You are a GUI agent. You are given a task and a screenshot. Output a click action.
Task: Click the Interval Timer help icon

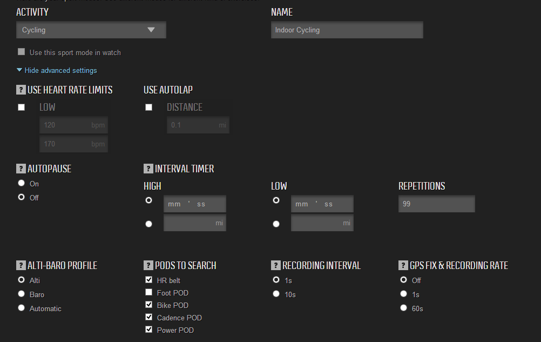pos(148,169)
